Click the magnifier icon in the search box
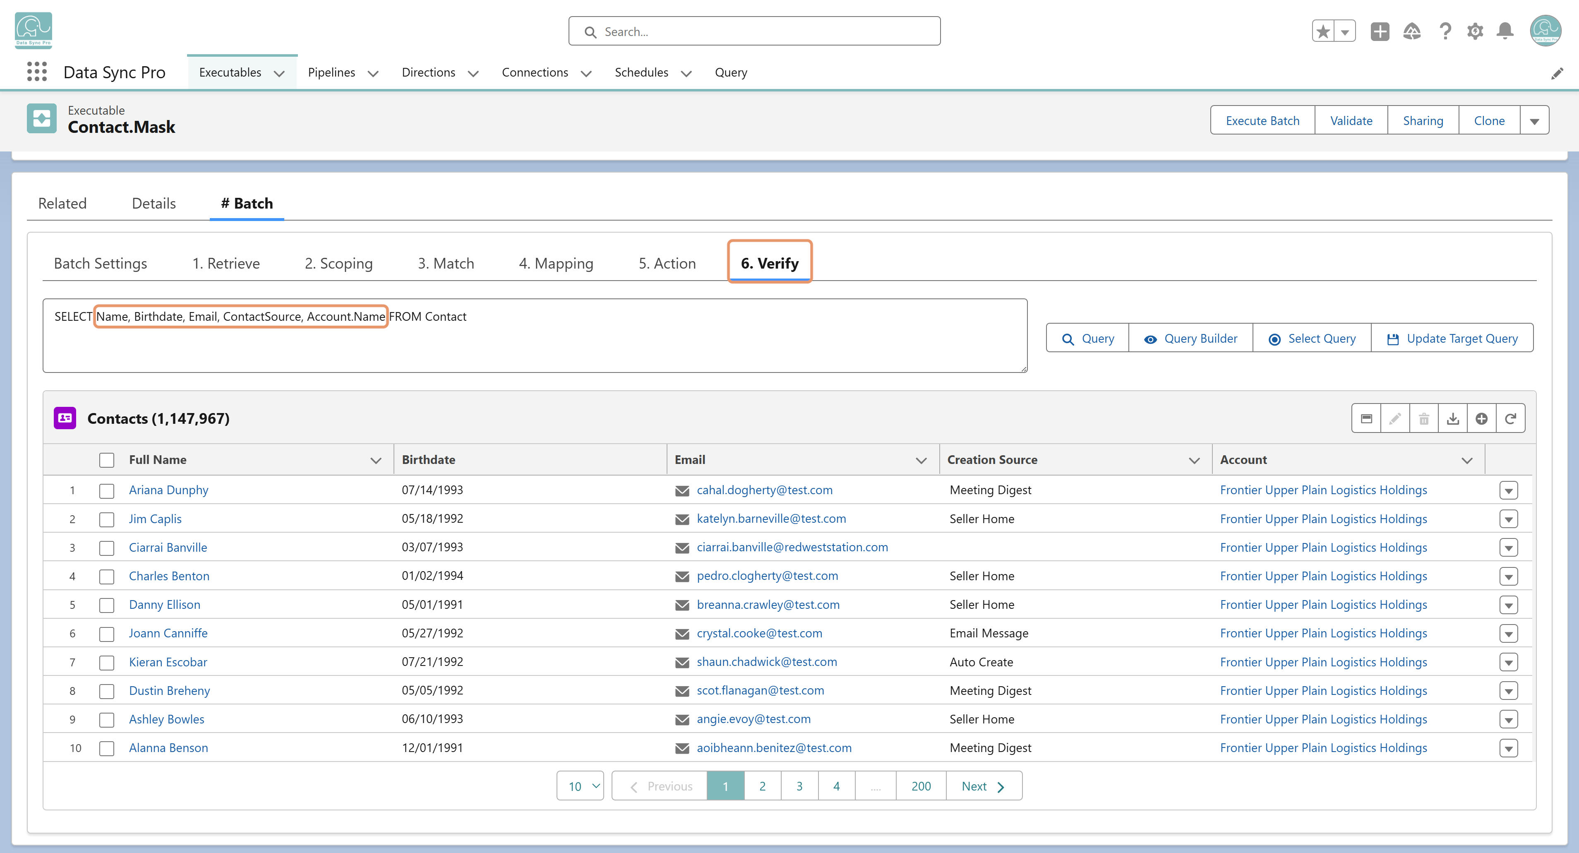 click(590, 32)
